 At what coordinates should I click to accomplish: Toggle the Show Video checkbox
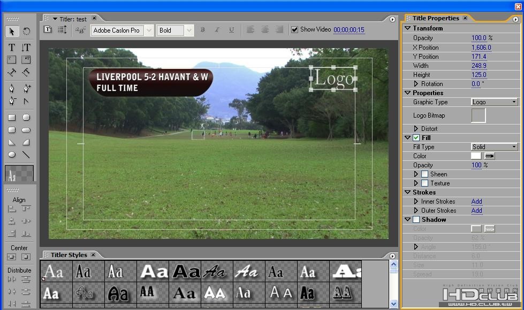pyautogui.click(x=294, y=30)
